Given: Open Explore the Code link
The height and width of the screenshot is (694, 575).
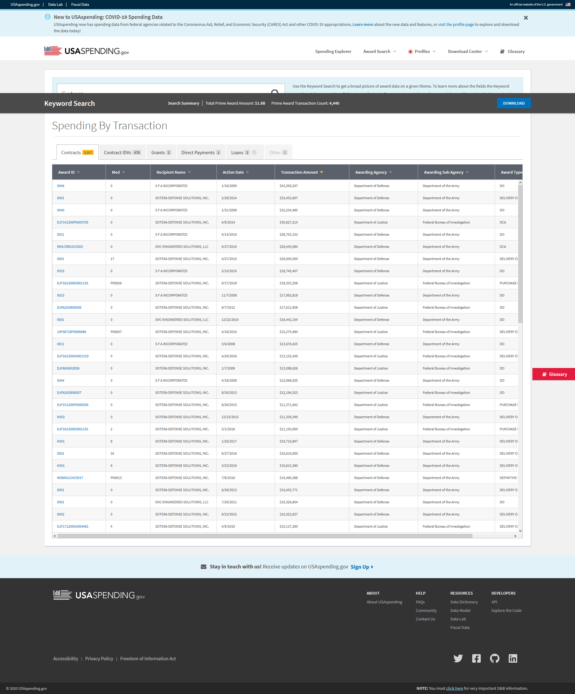Looking at the screenshot, I should tap(506, 611).
